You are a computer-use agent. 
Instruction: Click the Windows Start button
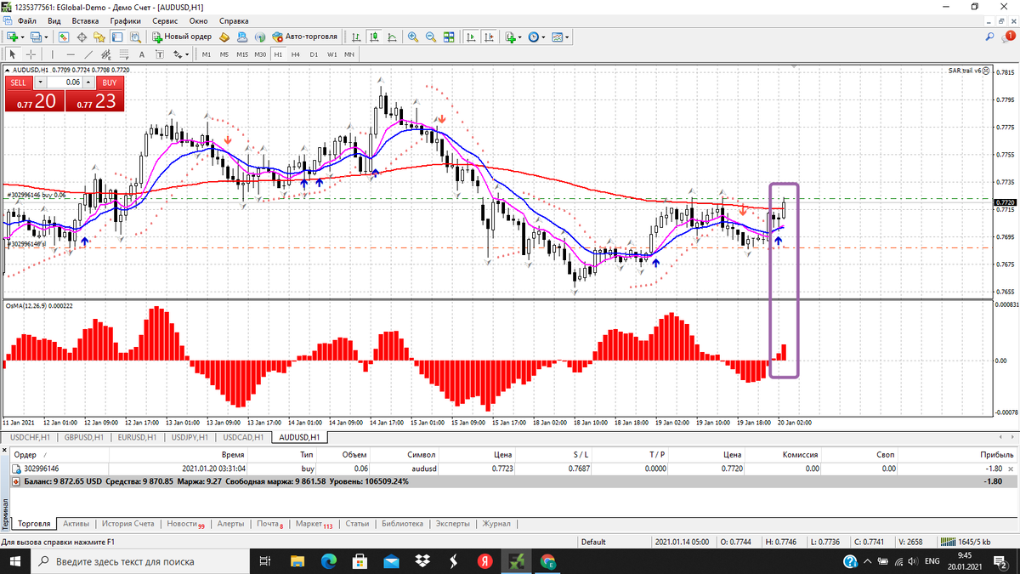tap(15, 561)
